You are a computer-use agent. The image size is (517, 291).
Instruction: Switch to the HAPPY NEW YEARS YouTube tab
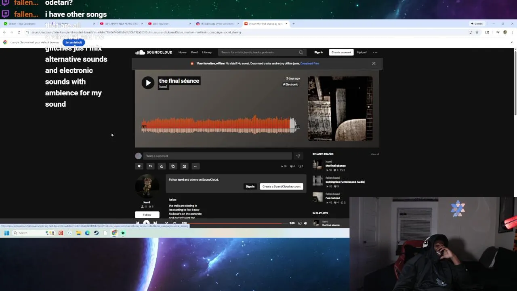tap(121, 23)
